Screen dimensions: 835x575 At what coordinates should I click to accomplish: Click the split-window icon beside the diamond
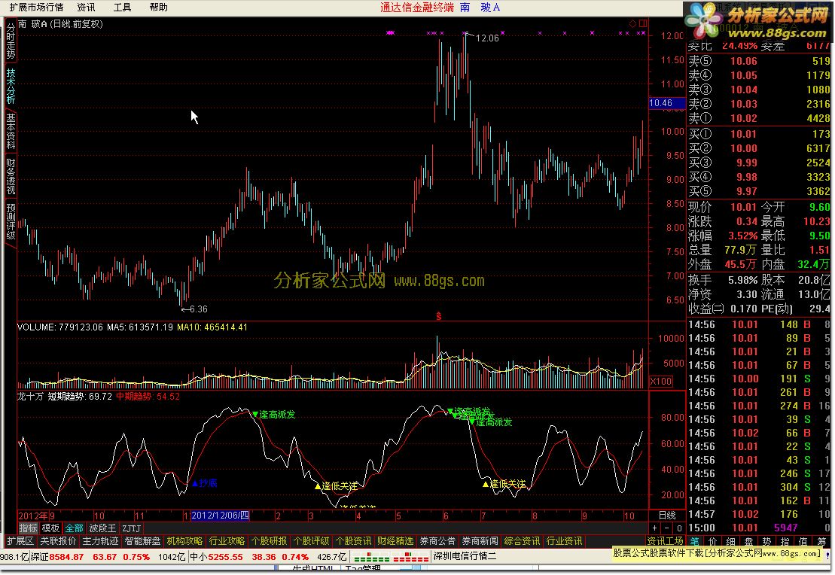pyautogui.click(x=643, y=23)
